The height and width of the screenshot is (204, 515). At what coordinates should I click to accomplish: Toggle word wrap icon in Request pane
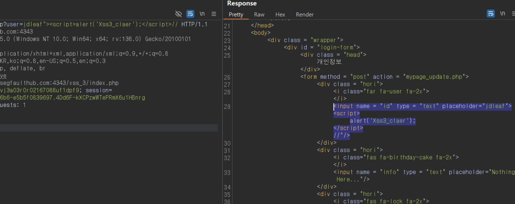click(190, 14)
